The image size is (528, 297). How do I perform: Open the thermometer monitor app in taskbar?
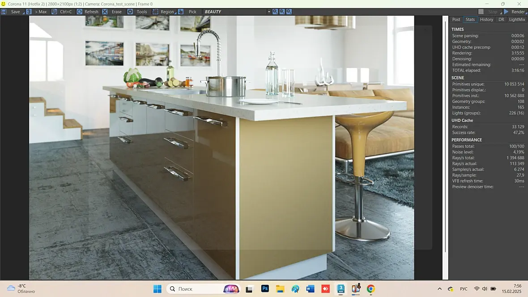(x=356, y=289)
